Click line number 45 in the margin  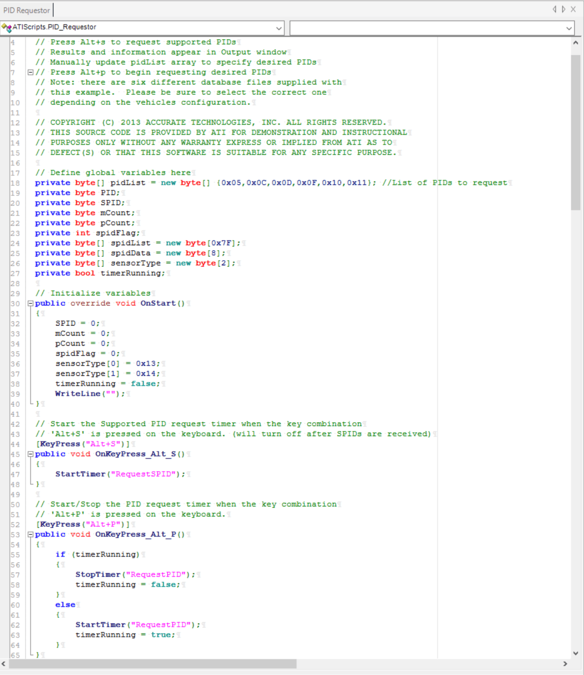[15, 454]
